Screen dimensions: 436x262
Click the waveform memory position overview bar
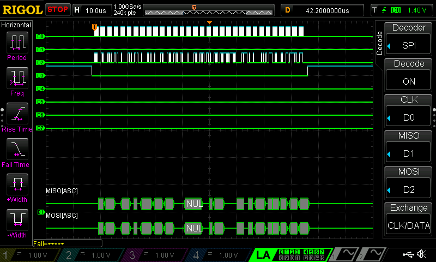(209, 10)
